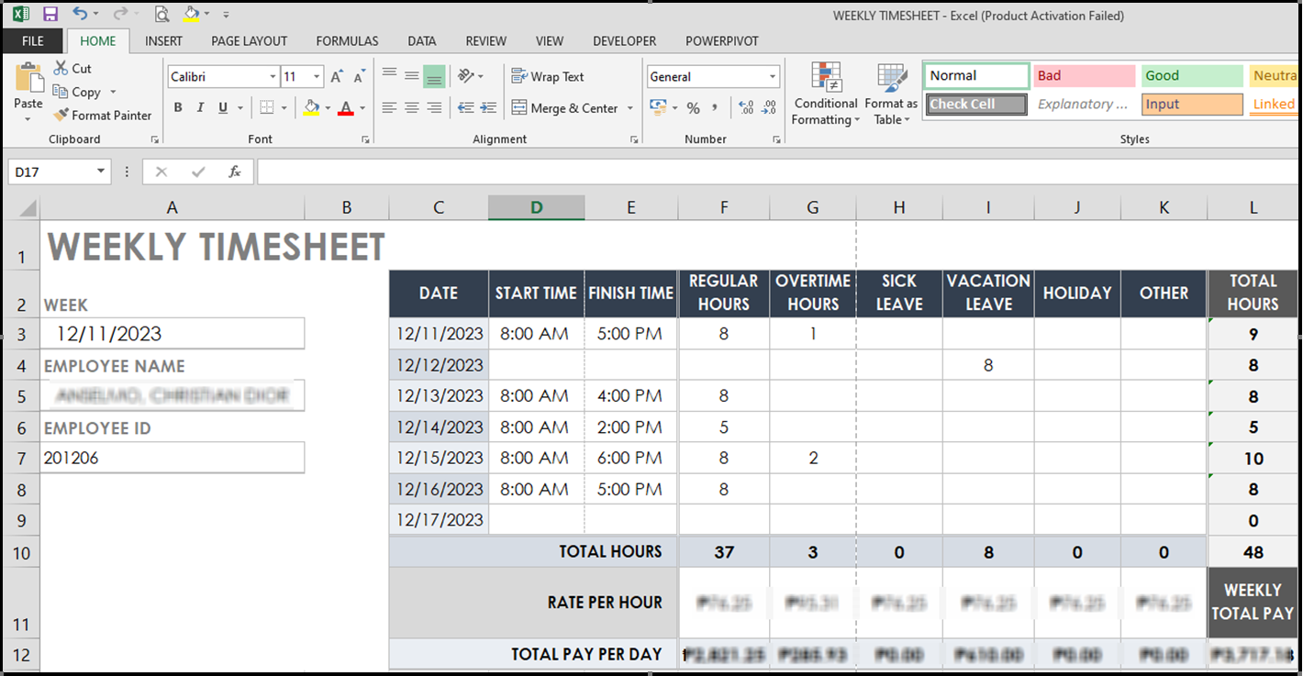
Task: Apply Accounting Number Format
Action: tap(658, 108)
